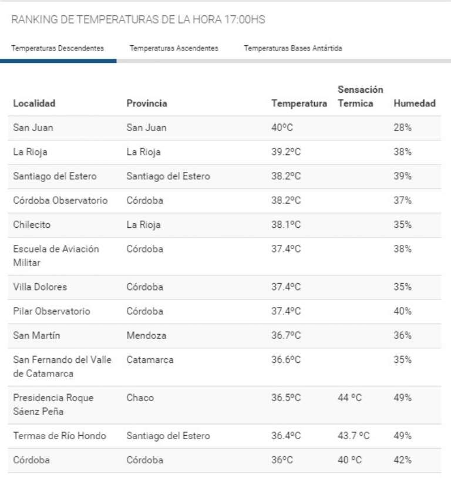Click the Humedad column header
This screenshot has height=478, width=451.
pos(415,103)
